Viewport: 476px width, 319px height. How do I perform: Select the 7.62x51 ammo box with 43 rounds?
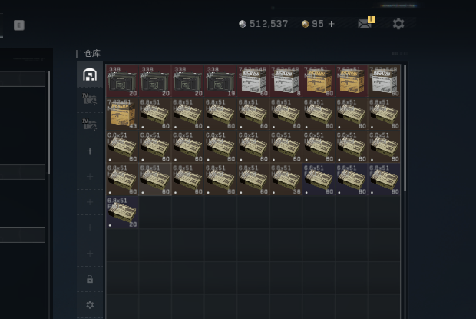click(x=122, y=114)
